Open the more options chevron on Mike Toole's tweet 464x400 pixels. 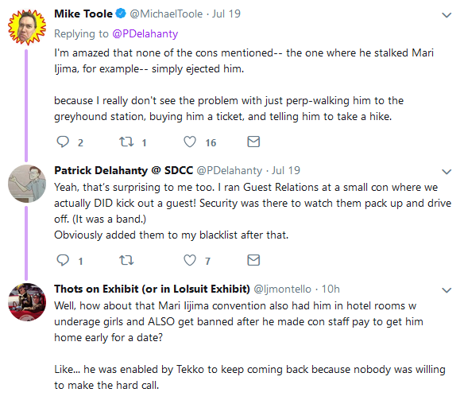click(x=447, y=15)
